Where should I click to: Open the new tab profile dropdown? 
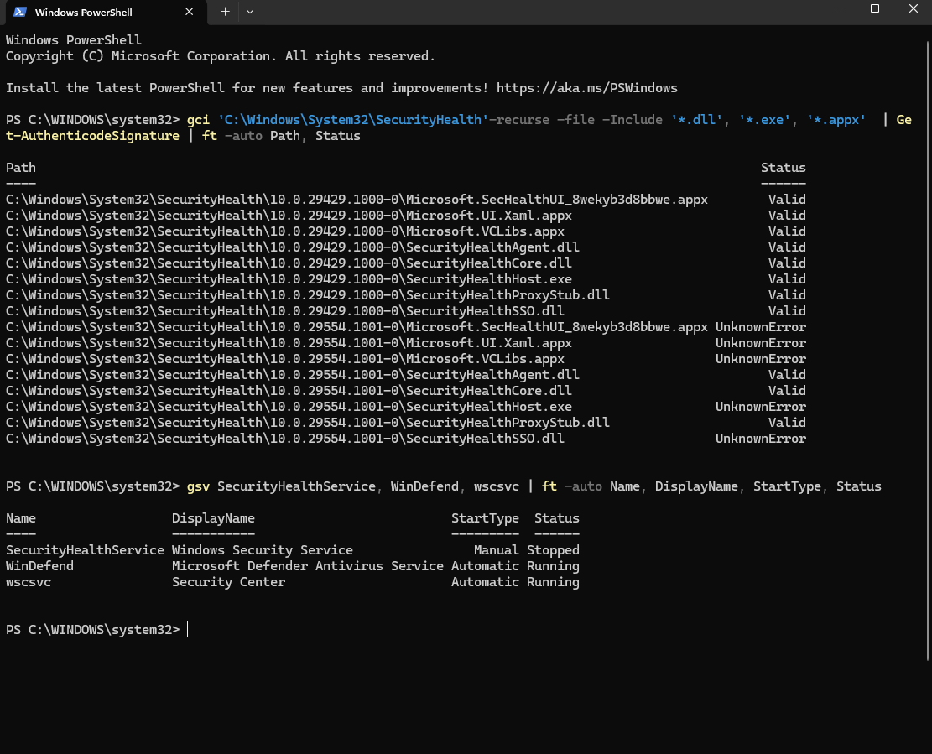pyautogui.click(x=250, y=12)
